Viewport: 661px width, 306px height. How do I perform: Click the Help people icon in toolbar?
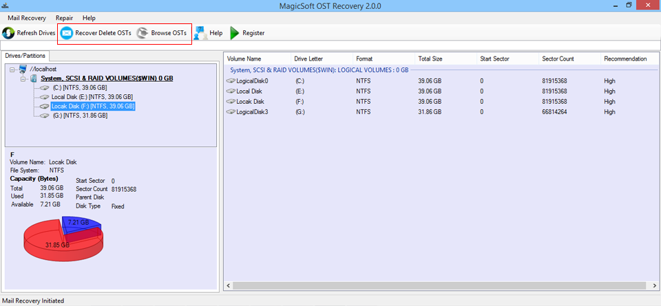point(200,33)
